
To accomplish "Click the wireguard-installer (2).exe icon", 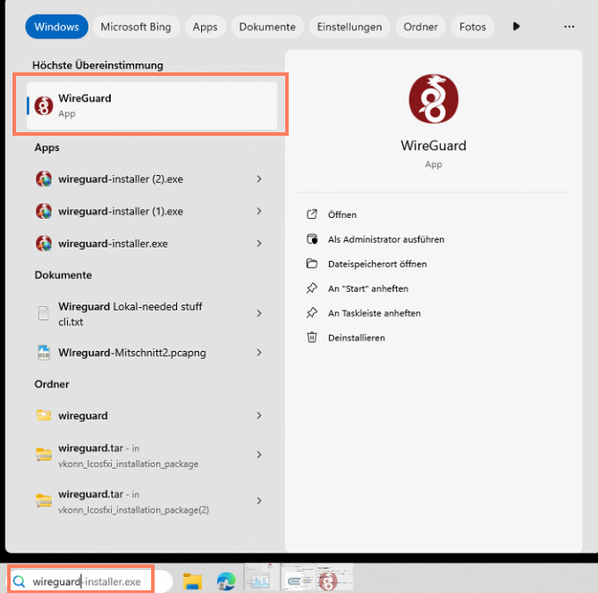I will tap(44, 179).
